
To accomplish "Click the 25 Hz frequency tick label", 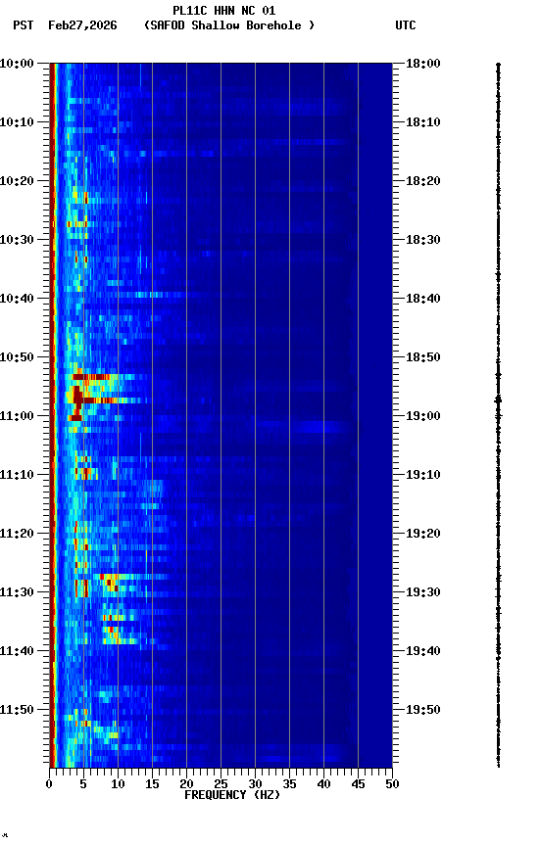I will coord(221,784).
